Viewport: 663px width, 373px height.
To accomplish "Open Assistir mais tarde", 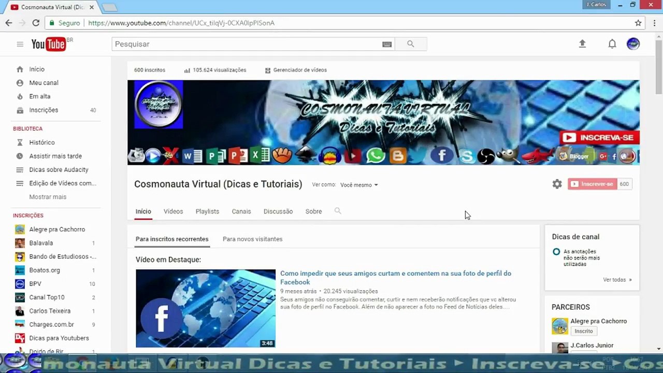I will pos(55,156).
